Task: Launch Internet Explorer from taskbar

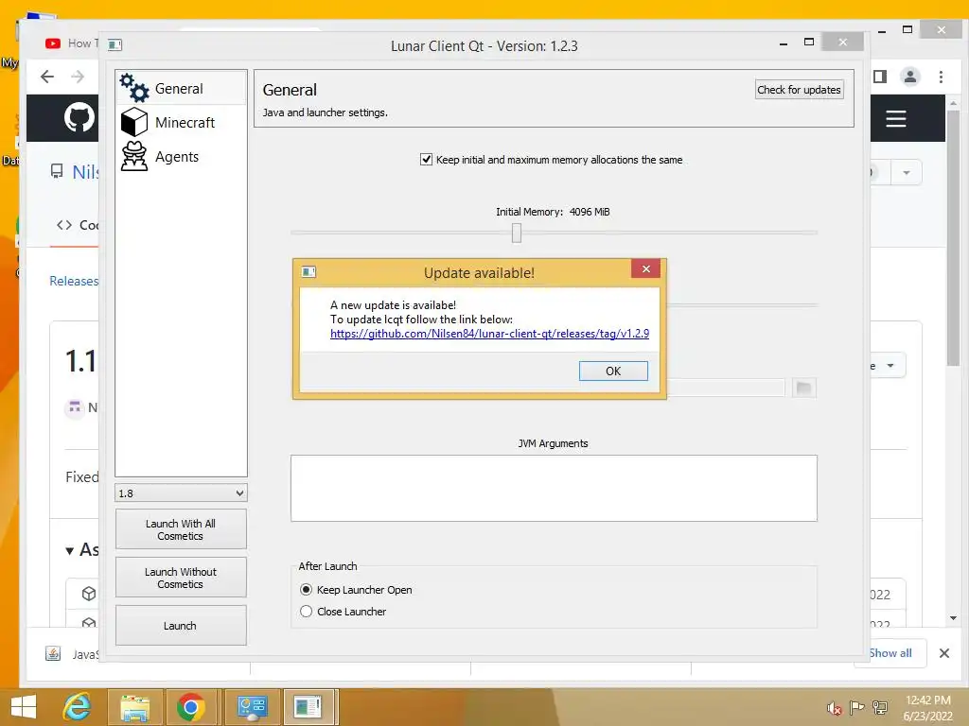Action: 78,707
